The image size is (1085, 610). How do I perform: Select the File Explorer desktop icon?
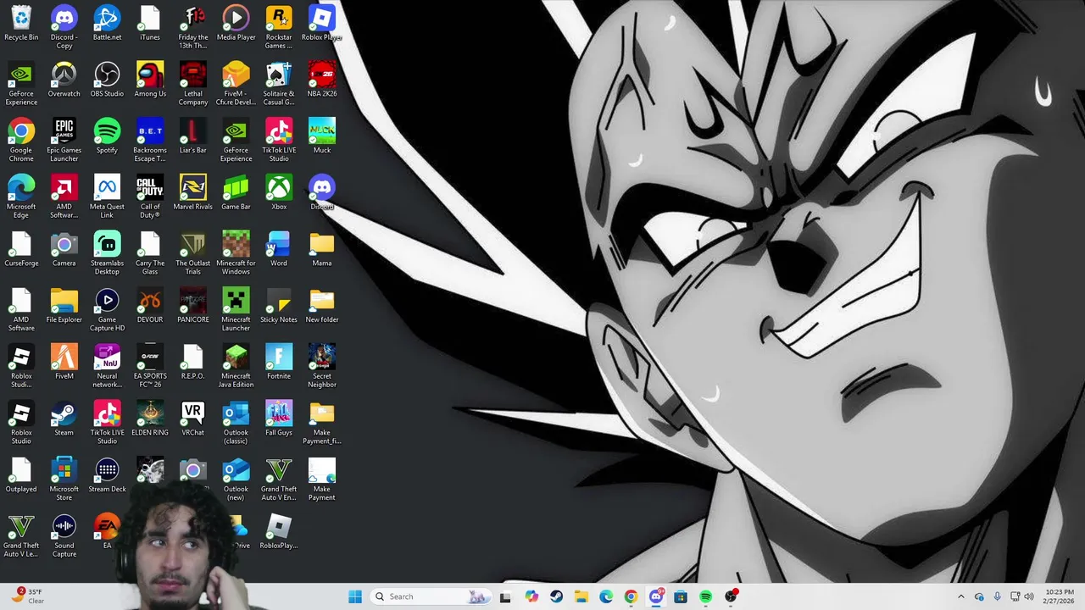[x=64, y=307]
